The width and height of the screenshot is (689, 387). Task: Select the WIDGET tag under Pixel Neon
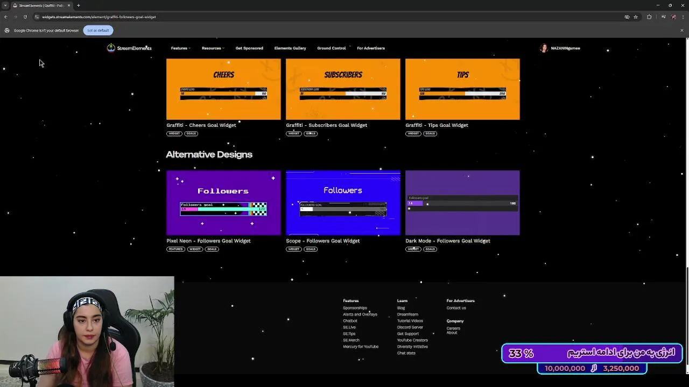[195, 249]
